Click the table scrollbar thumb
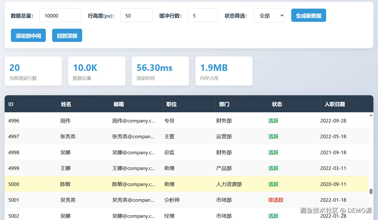Image resolution: width=378 pixels, height=220 pixels. point(371,191)
